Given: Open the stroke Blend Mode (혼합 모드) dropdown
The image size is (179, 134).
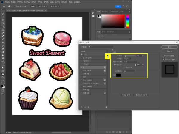Looking at the screenshot, I should [x=130, y=62].
